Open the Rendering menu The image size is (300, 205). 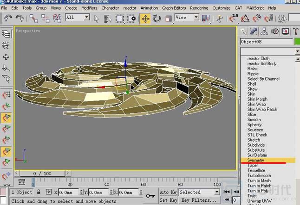199,8
